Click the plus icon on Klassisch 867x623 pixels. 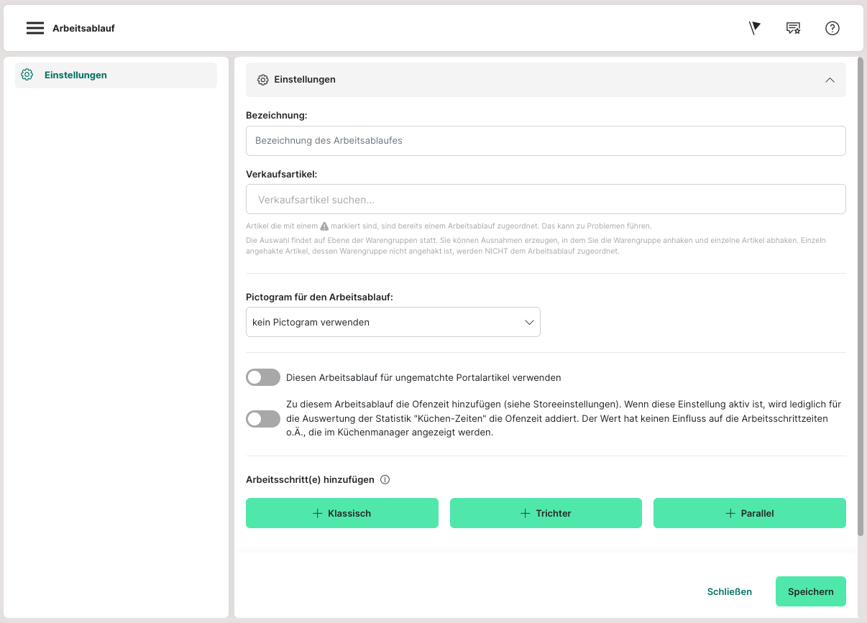tap(317, 513)
